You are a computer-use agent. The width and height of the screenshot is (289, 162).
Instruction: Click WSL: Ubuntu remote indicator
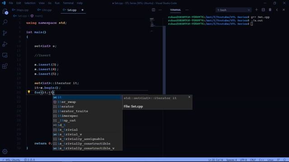click(11, 160)
